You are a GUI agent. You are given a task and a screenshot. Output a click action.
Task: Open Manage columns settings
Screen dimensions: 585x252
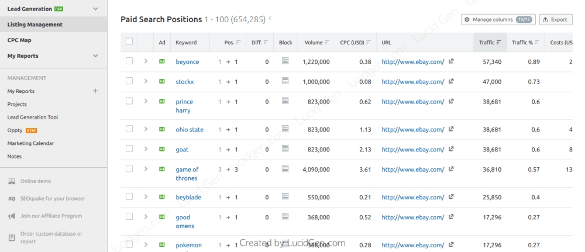click(497, 19)
